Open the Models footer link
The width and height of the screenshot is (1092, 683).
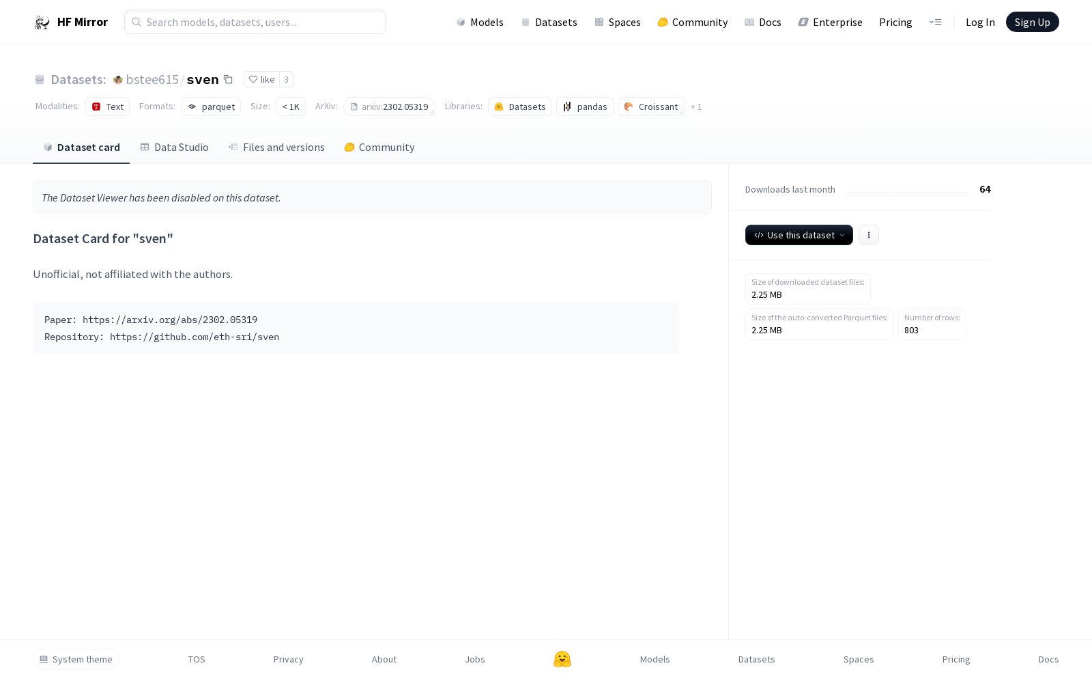point(655,659)
